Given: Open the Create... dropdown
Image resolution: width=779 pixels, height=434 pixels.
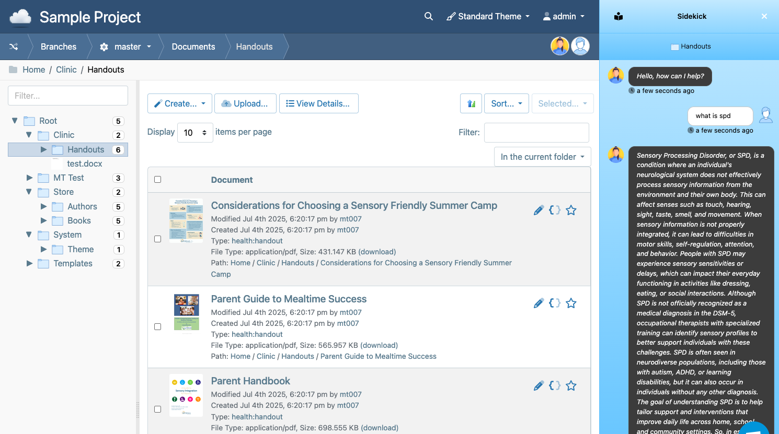Looking at the screenshot, I should click(180, 103).
